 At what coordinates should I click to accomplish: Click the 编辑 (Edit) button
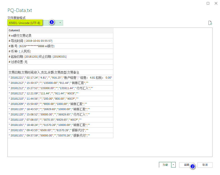[187, 165]
